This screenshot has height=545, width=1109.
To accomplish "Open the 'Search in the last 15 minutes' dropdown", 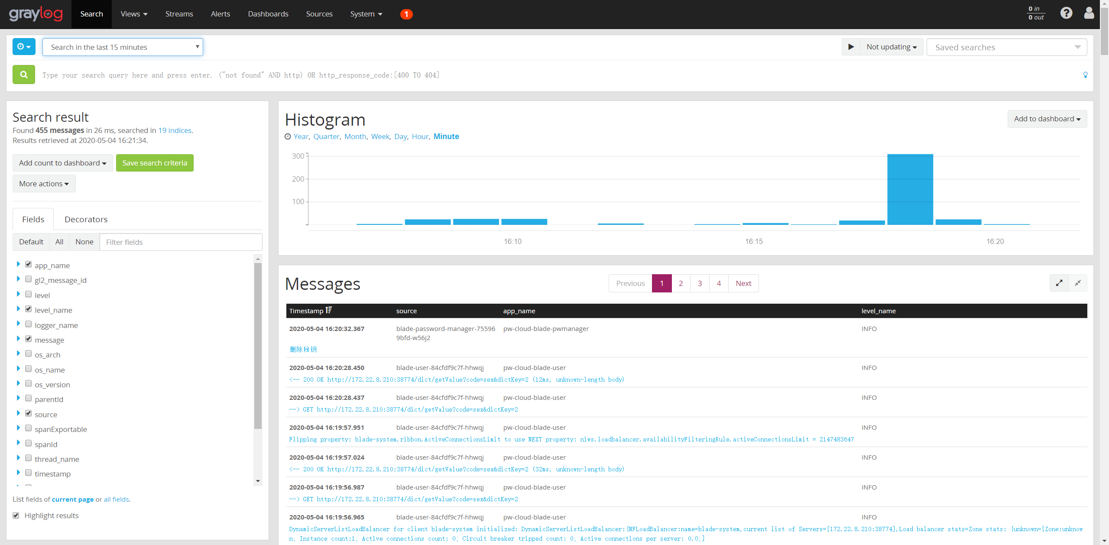I will 123,47.
